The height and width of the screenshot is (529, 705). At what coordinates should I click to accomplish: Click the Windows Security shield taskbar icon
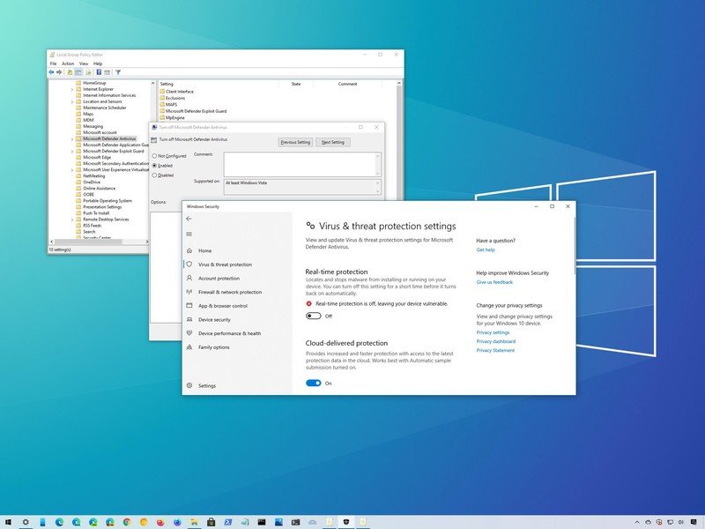(345, 522)
